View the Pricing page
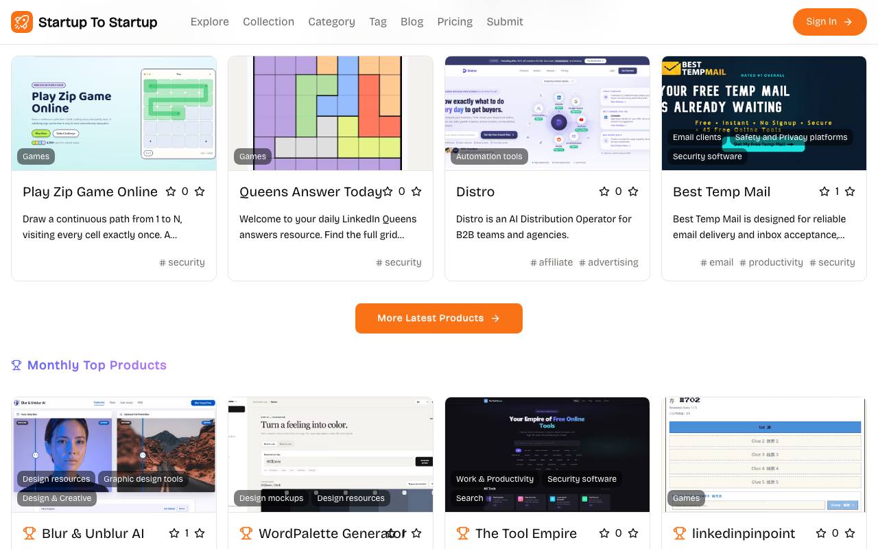 pos(455,22)
